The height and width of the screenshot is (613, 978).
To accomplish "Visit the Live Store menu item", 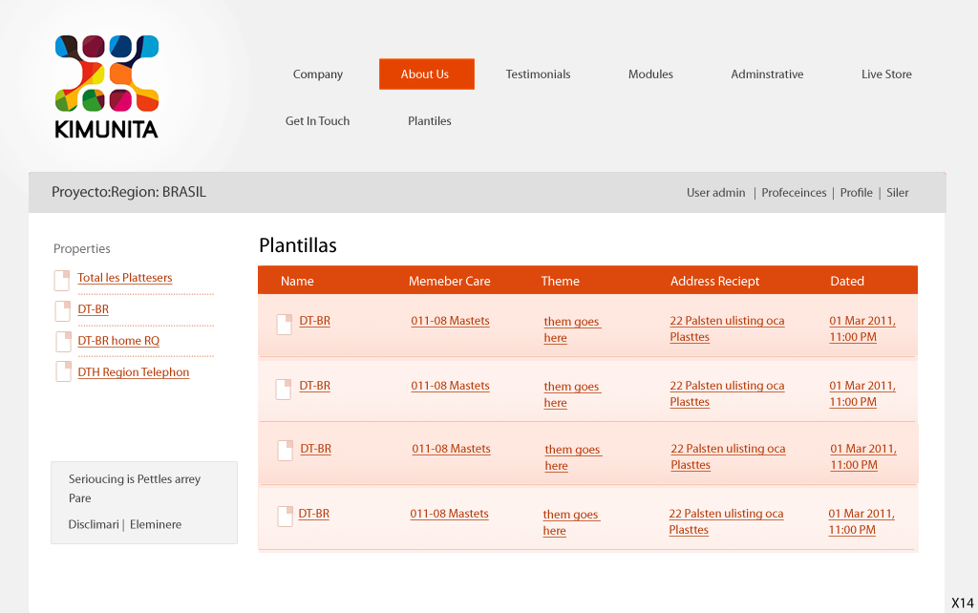I will pos(886,74).
